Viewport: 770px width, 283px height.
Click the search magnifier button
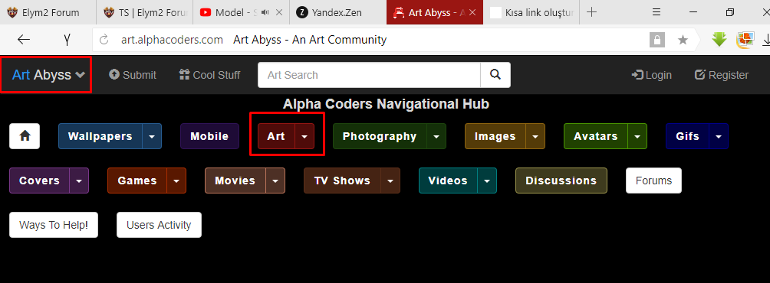point(495,75)
